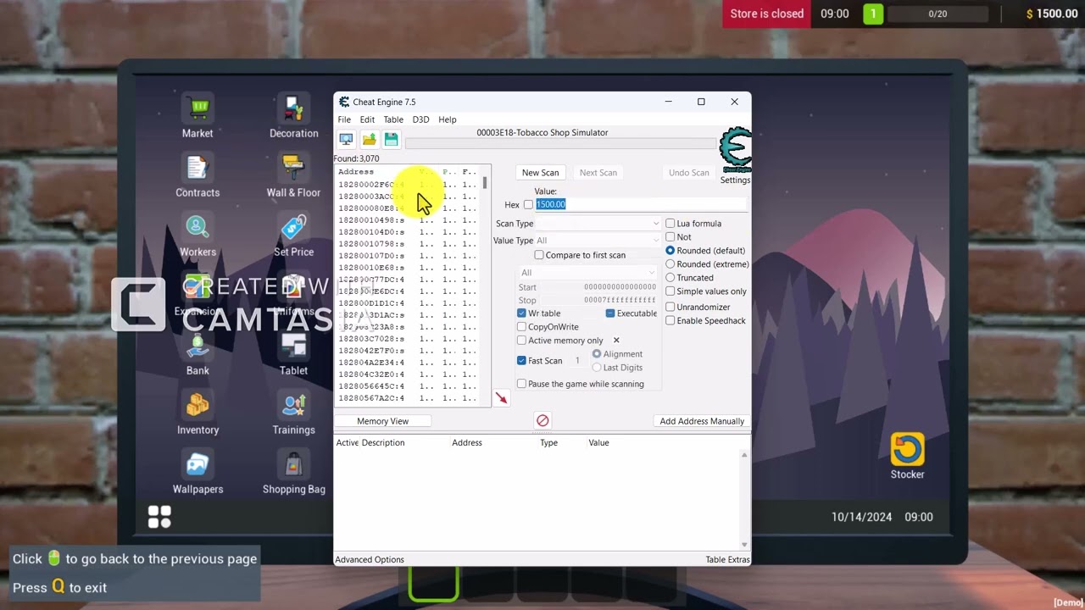Open Advanced Options

370,560
